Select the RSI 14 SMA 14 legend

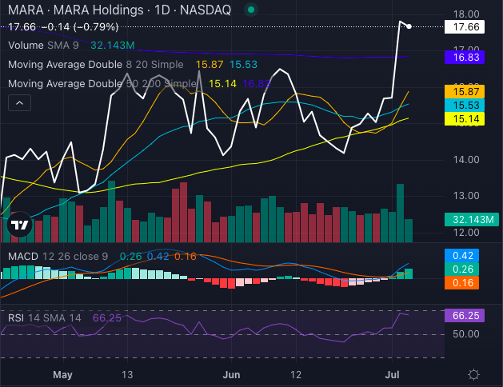[45, 318]
